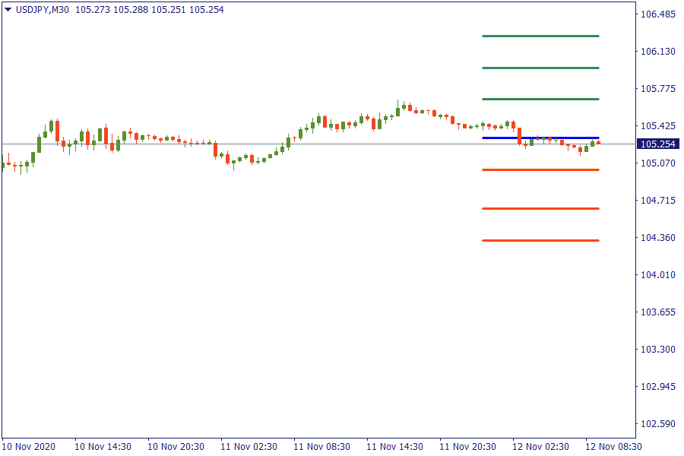Select the OHLC values in the chart header

point(150,10)
